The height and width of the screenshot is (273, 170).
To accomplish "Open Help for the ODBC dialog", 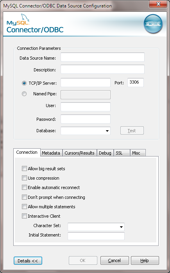I will pyautogui.click(x=145, y=260).
